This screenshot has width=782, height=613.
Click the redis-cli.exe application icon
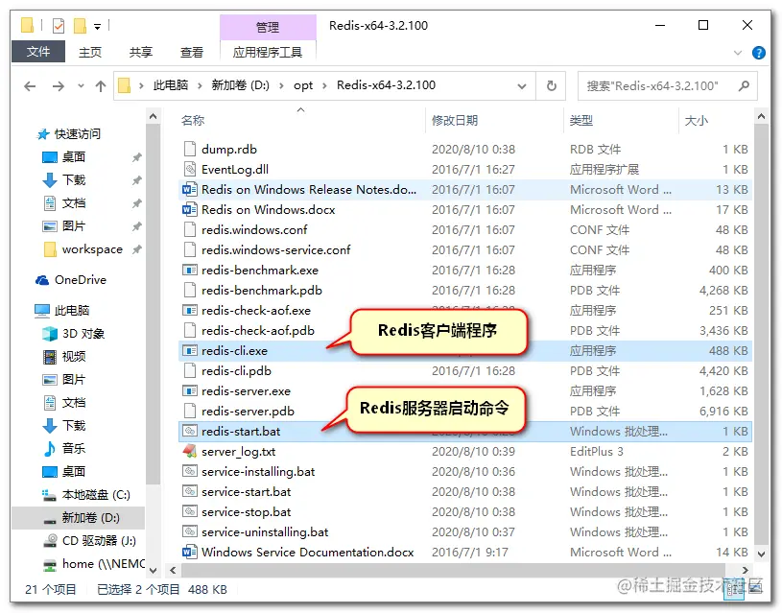[x=190, y=351]
